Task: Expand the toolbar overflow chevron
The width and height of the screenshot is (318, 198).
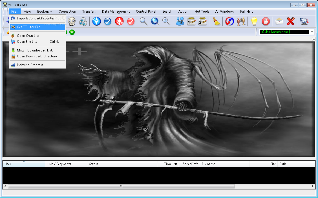Action: pyautogui.click(x=313, y=39)
